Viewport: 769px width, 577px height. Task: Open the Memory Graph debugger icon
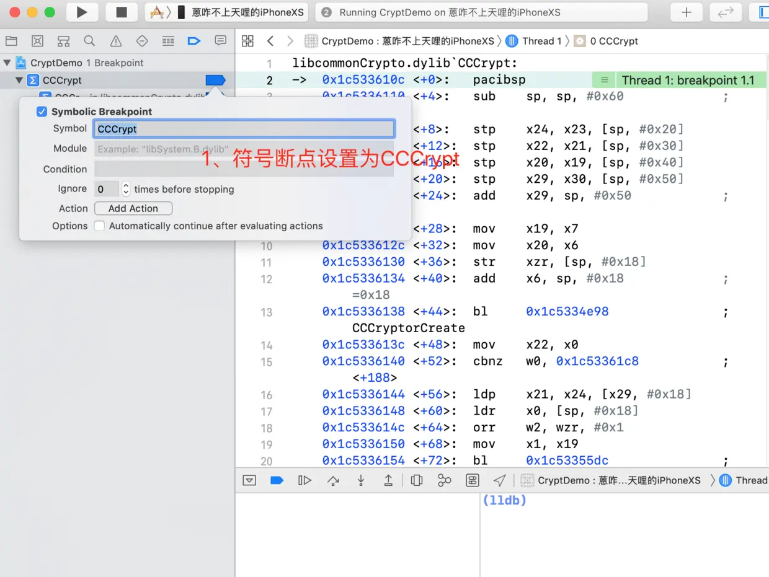tap(445, 480)
